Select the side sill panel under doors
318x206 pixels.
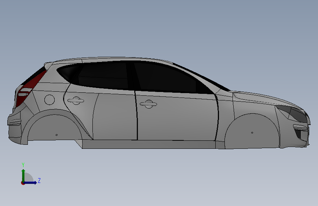149,144
